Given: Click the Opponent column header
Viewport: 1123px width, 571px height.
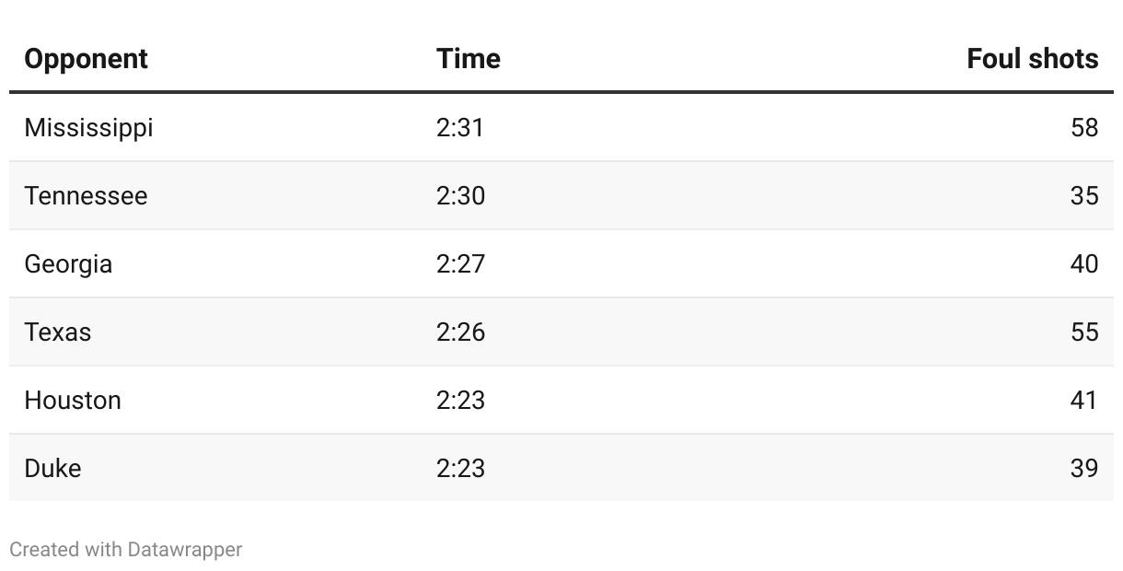Looking at the screenshot, I should [x=86, y=59].
